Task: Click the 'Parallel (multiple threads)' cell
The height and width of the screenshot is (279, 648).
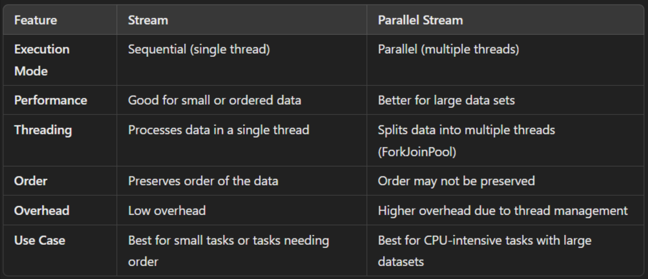Action: (448, 50)
